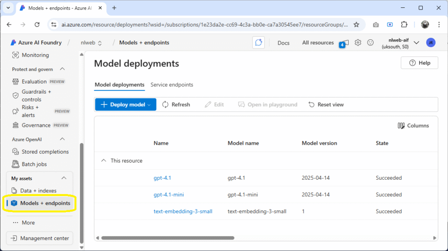448x251 pixels.
Task: Select Models + endpoints in sidebar
Action: (x=40, y=203)
